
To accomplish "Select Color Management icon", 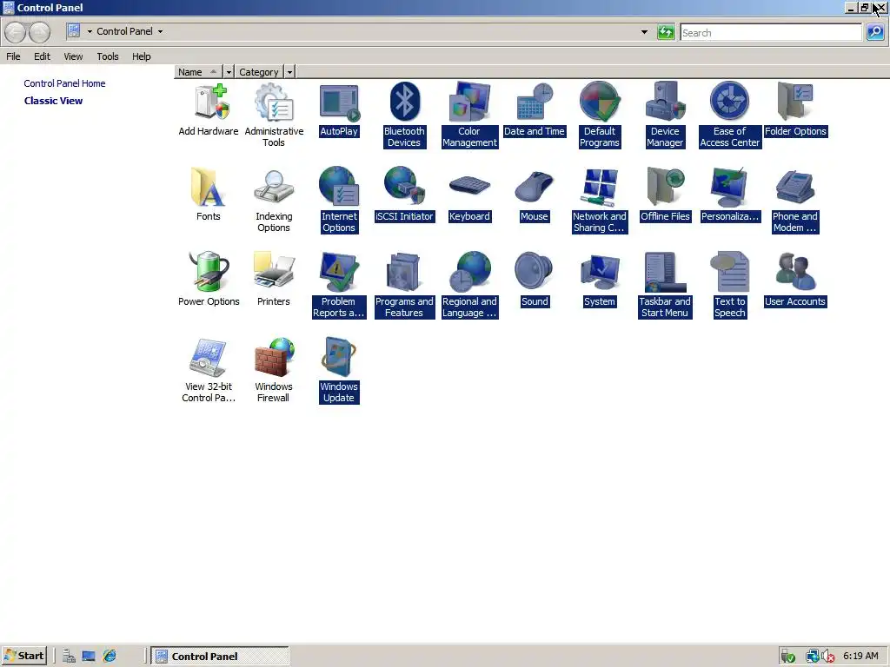I will (x=469, y=116).
